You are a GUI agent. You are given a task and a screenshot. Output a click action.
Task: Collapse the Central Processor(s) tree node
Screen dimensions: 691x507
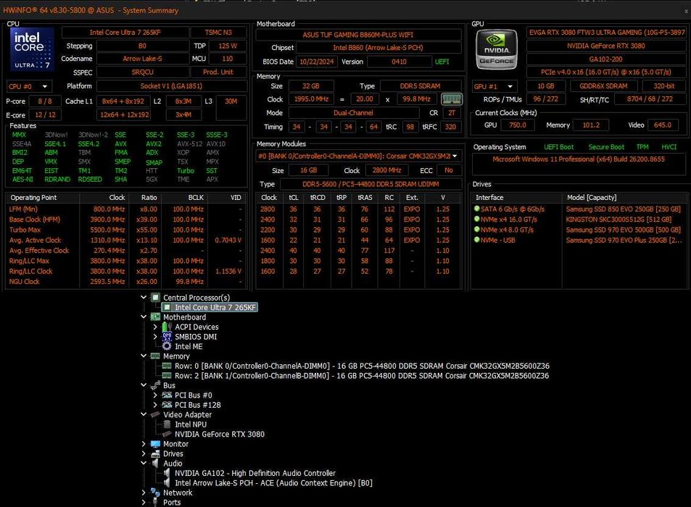point(144,298)
